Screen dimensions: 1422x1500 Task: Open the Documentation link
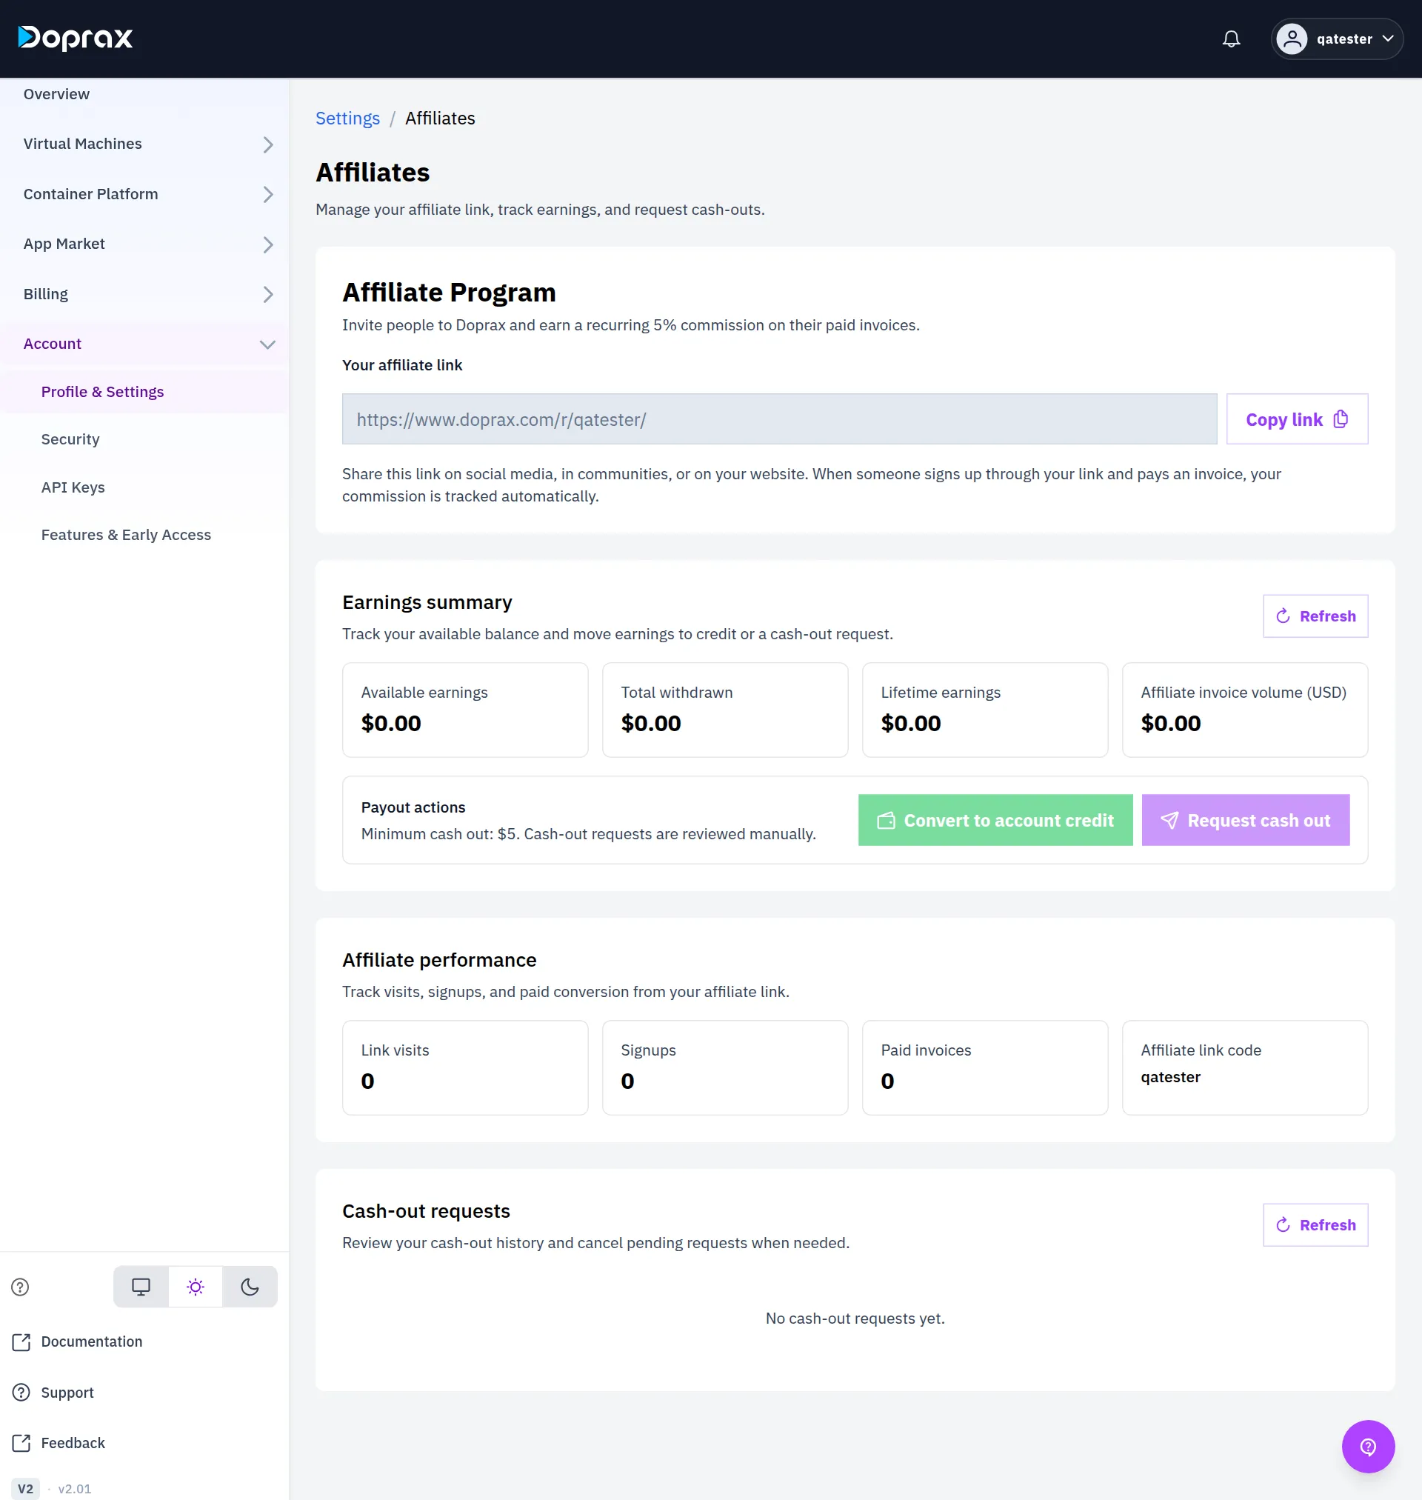click(x=91, y=1341)
